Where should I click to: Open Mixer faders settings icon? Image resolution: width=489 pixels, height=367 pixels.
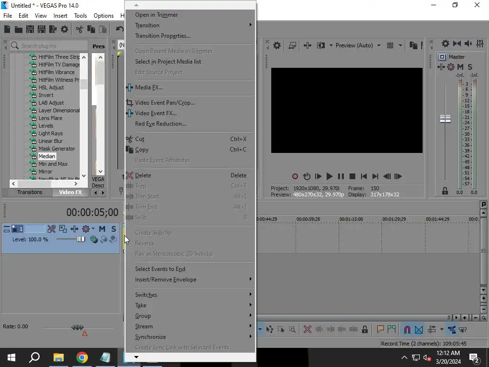480,43
